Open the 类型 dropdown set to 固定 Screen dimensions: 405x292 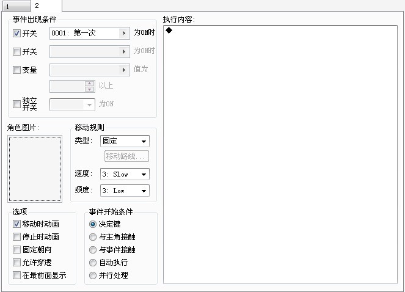125,141
